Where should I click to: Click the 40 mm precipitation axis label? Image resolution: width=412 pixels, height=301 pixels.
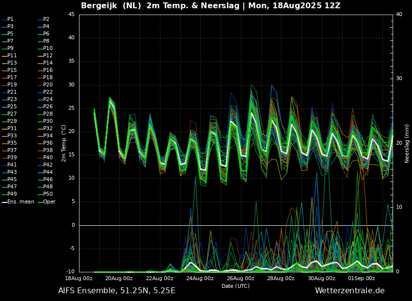coord(399,14)
